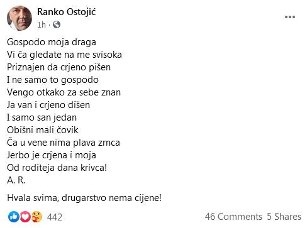Click "Hvala svima, drugarstvo nema cijene!" text

point(84,198)
